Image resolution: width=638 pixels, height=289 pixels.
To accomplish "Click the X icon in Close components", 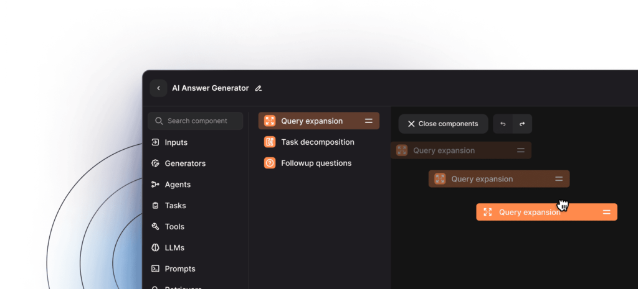I will (x=411, y=124).
